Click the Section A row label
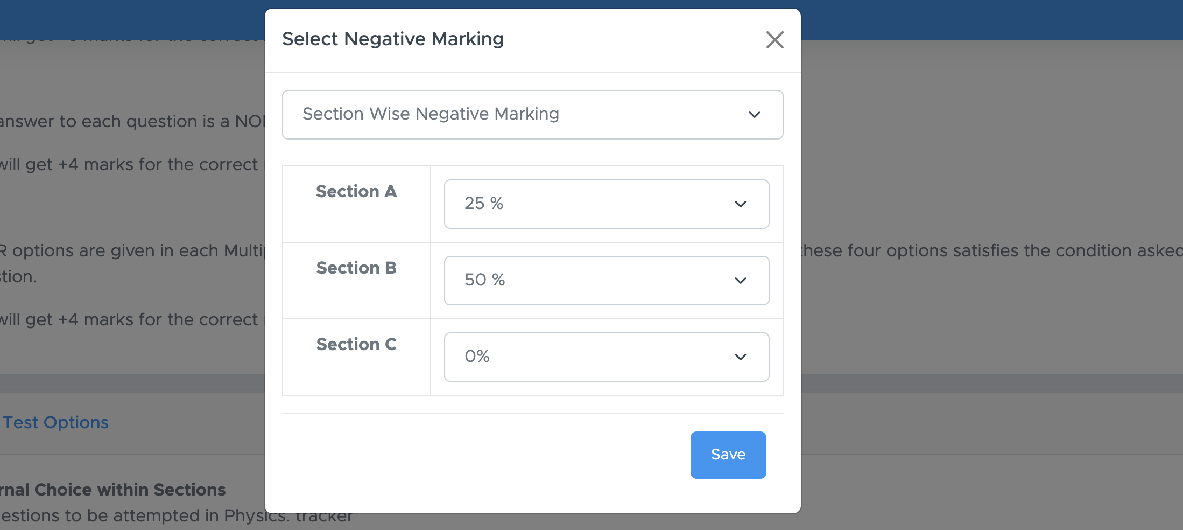Viewport: 1183px width, 530px height. click(x=356, y=192)
